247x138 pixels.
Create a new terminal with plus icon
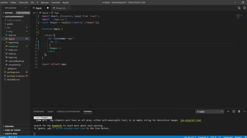pos(228,112)
